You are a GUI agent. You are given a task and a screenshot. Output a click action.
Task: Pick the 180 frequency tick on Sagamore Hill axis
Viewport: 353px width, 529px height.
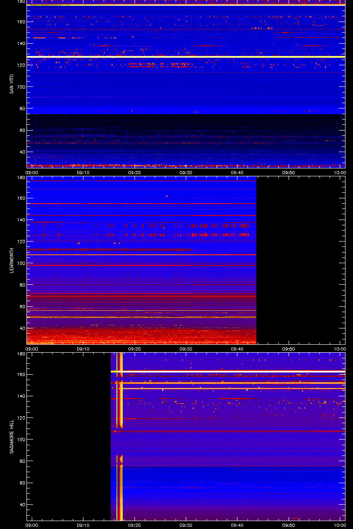(x=21, y=354)
